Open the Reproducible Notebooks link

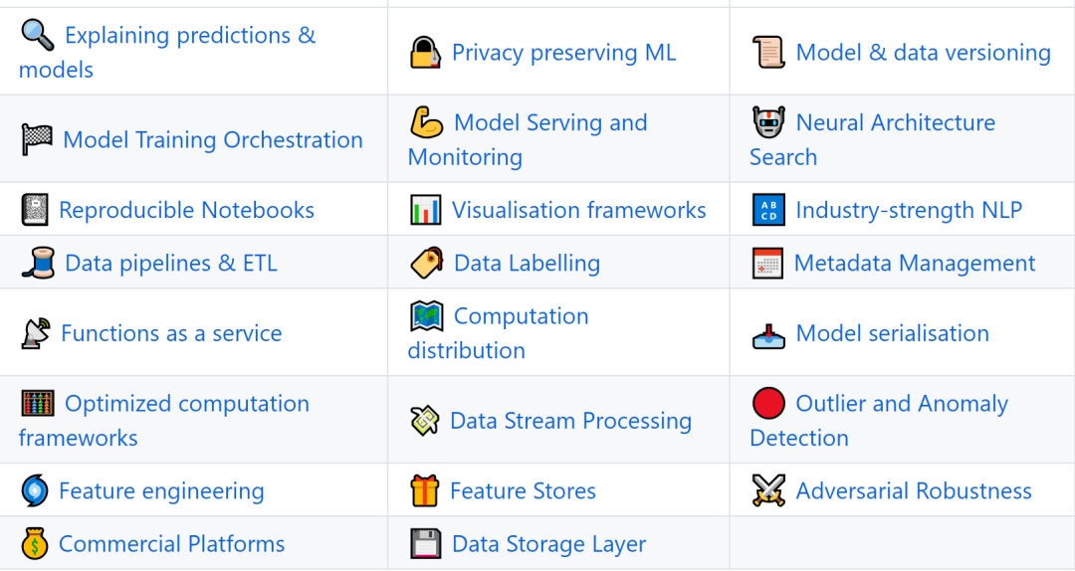(186, 210)
